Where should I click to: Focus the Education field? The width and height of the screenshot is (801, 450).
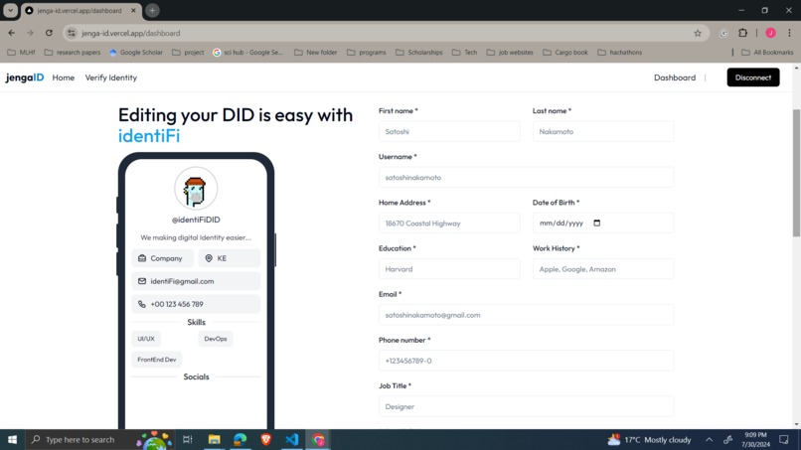pos(449,268)
